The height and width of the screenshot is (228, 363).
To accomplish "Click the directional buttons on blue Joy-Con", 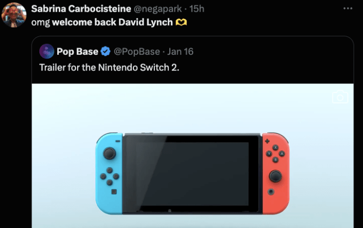I will coord(109,175).
